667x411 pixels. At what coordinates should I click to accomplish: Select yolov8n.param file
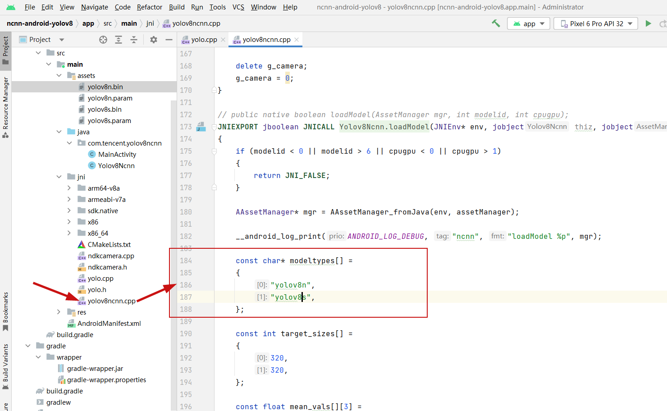coord(110,98)
